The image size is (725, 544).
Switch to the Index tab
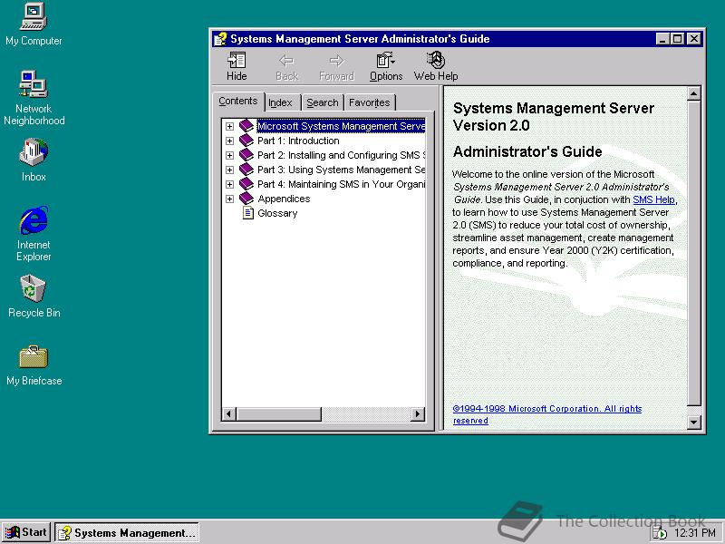[x=281, y=102]
